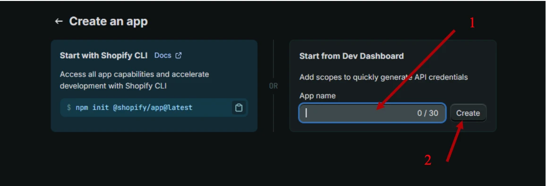Copy the npm init command via clipboard icon
Viewport: 546px width, 186px height.
coord(239,108)
